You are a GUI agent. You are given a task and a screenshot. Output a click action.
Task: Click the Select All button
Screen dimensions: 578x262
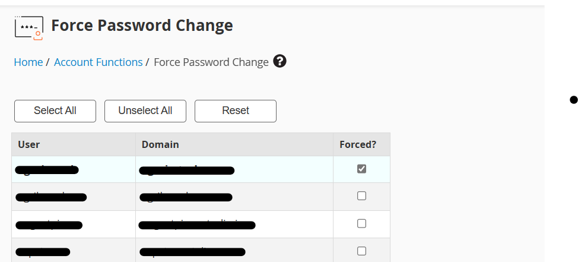(x=55, y=111)
